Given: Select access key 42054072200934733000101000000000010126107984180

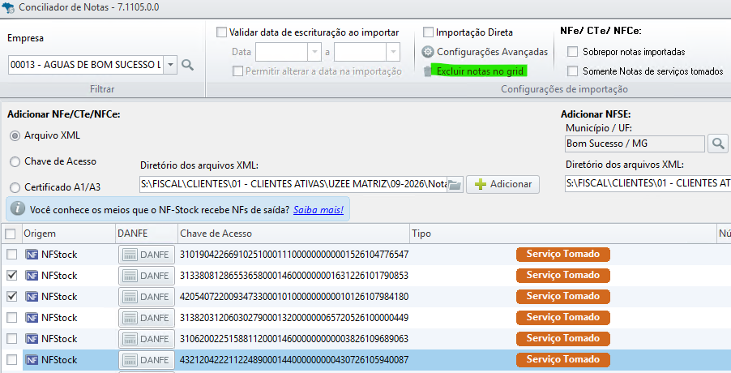Looking at the screenshot, I should [x=294, y=297].
